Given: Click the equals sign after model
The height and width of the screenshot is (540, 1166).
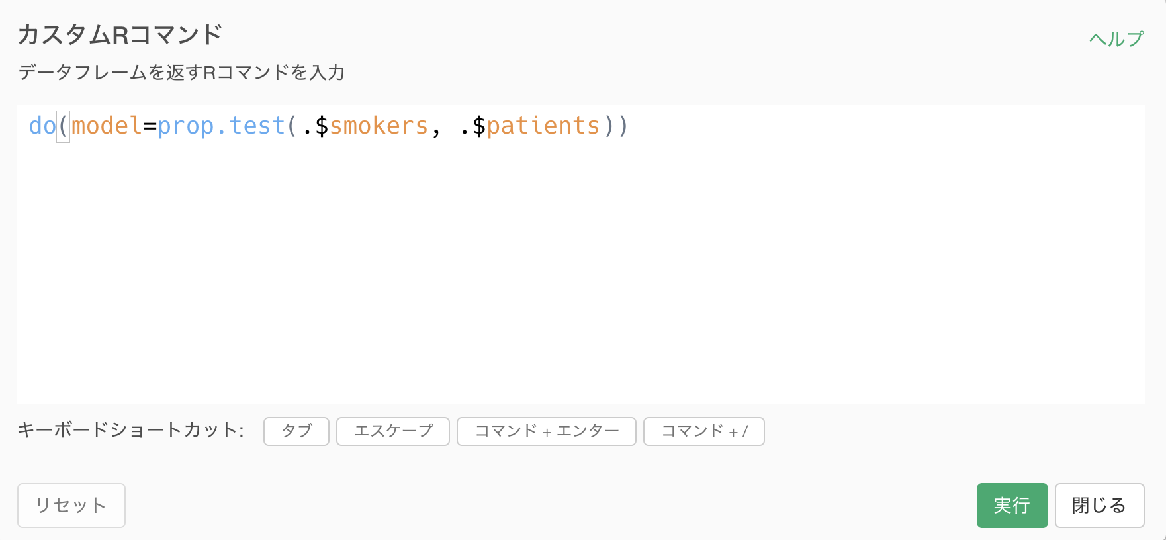Looking at the screenshot, I should (150, 126).
